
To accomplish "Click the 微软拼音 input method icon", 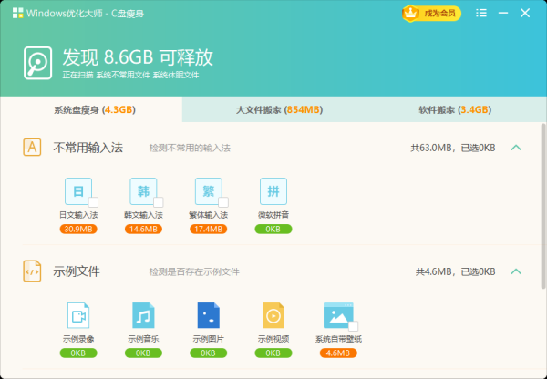I will 273,190.
